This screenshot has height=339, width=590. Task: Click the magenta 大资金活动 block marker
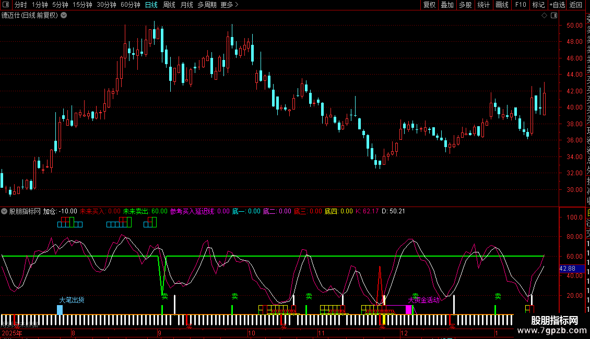pos(409,310)
